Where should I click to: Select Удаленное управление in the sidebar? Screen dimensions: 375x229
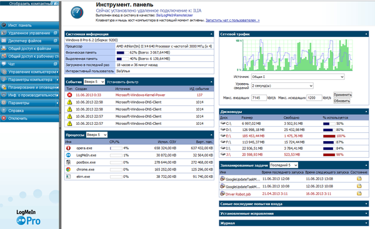29,33
